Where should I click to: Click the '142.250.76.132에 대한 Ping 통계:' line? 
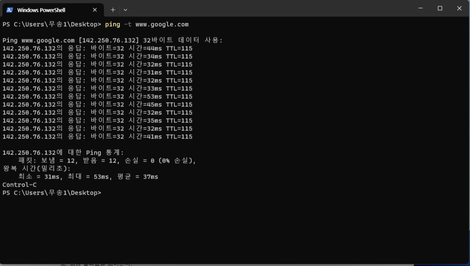[x=63, y=153]
